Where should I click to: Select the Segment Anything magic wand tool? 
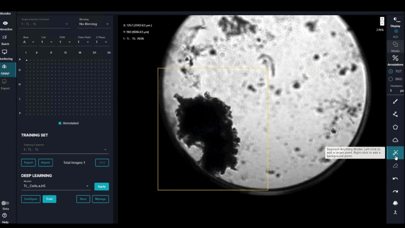click(395, 153)
